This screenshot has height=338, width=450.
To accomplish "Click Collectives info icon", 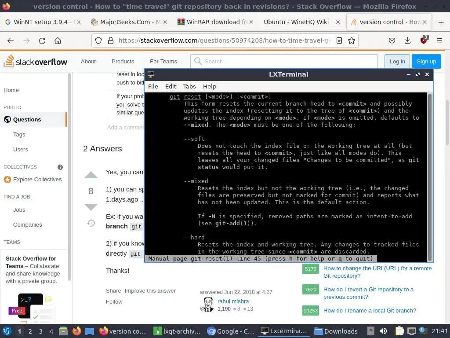I will [60, 167].
